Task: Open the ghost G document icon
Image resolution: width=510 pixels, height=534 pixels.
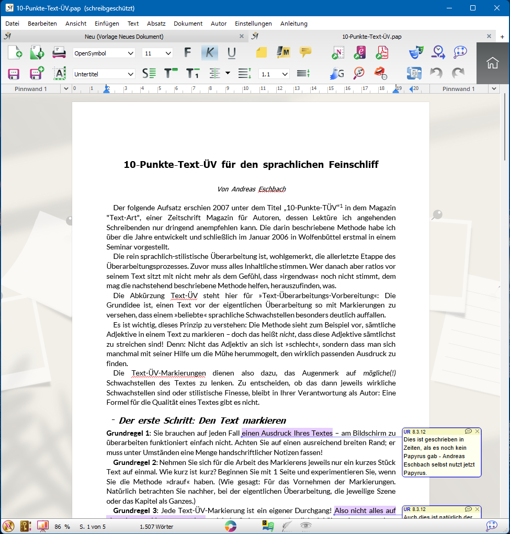Action: point(337,74)
